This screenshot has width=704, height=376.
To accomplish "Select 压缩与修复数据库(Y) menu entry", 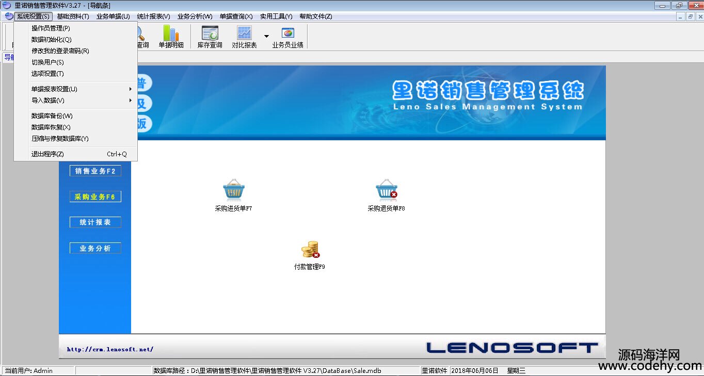I will (76, 139).
